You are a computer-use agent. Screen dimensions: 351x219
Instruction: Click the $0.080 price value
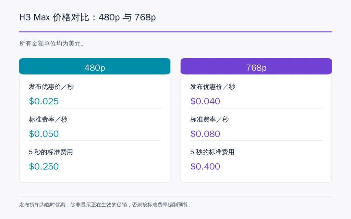point(205,134)
